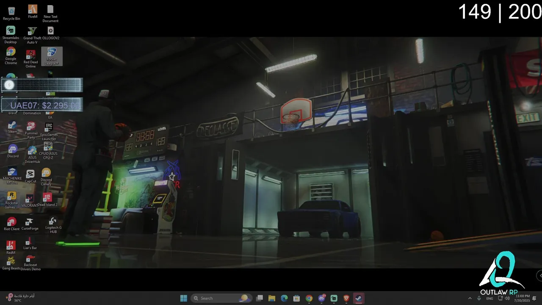Open Epic Games Launcher shortcut
The width and height of the screenshot is (542, 305).
[x=49, y=131]
